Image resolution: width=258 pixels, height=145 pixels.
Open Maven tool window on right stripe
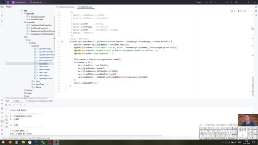(x=256, y=15)
